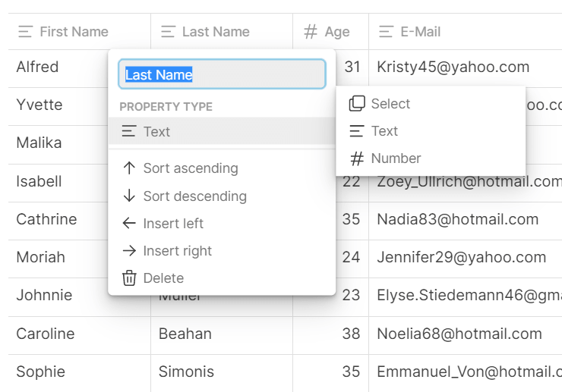Click the column name input field
The height and width of the screenshot is (392, 562).
(x=222, y=74)
